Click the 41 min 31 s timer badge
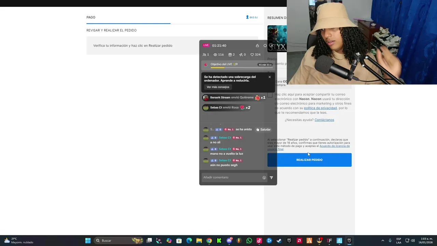Viewport: 437px width, 246px height. (265, 65)
